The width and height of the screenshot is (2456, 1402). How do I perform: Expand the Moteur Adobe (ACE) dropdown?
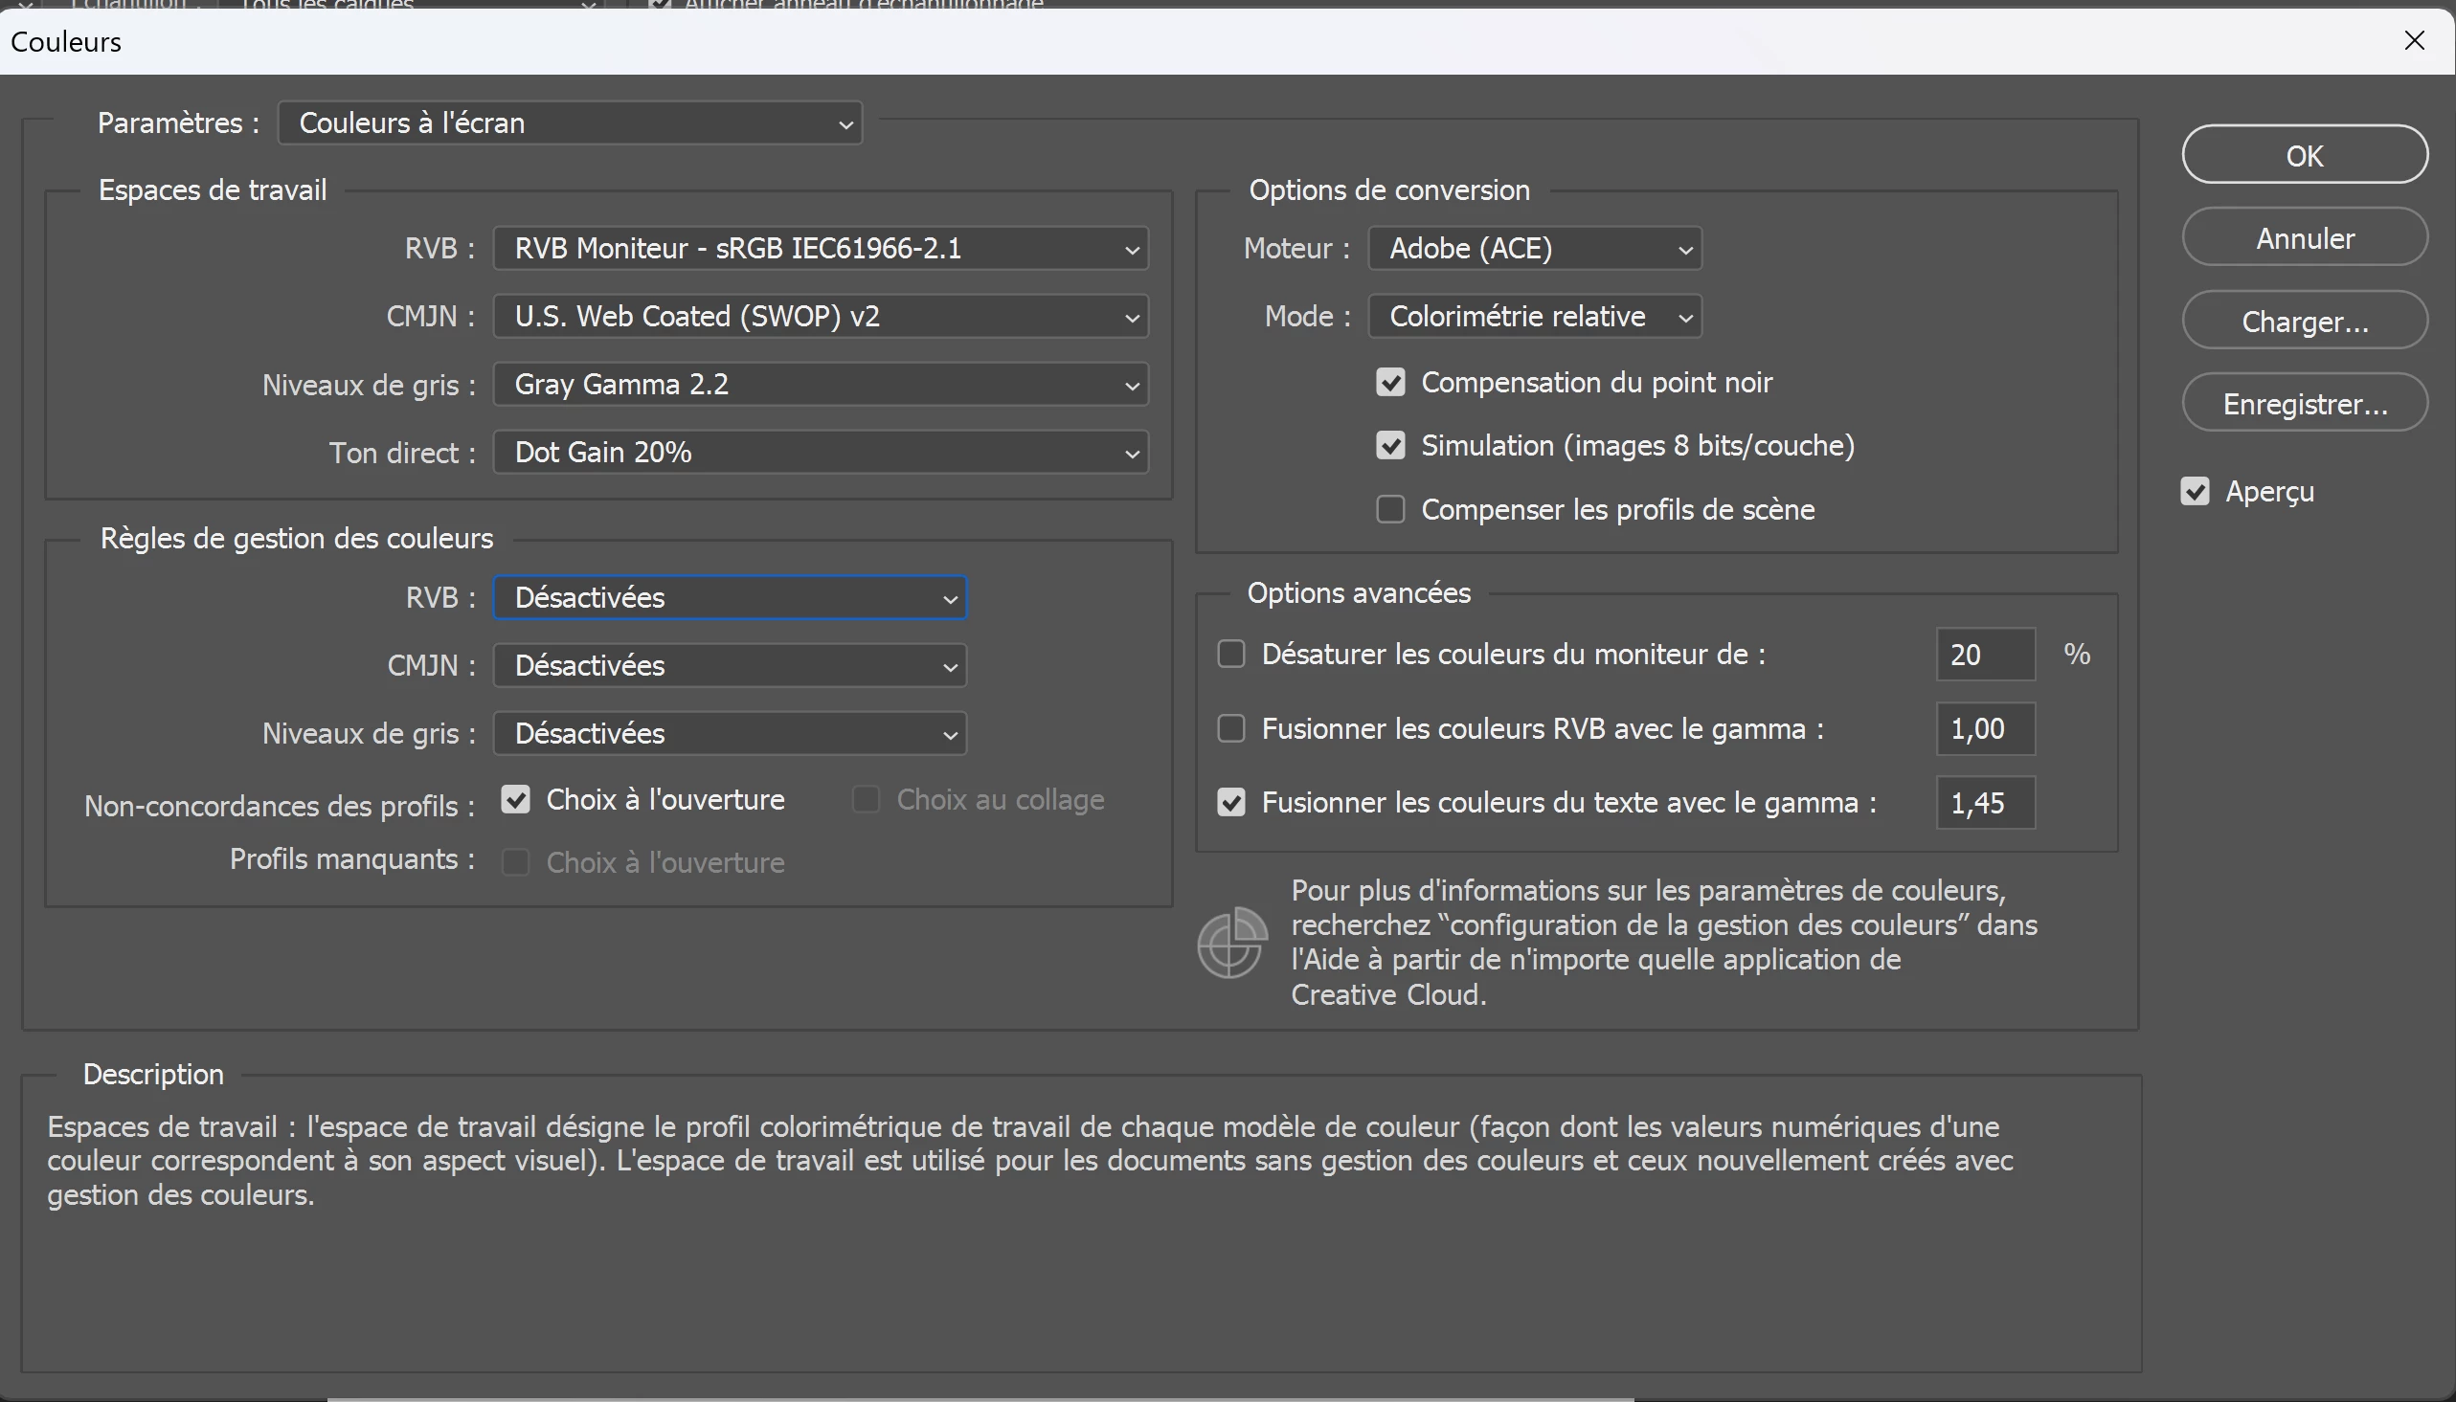coord(1534,249)
